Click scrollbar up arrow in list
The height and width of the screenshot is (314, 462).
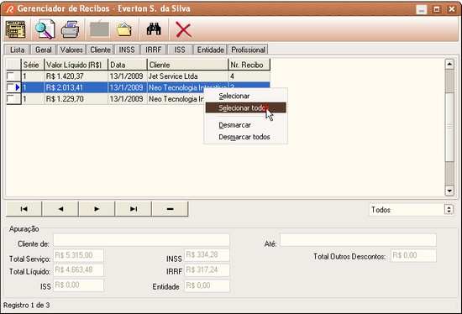pos(449,64)
